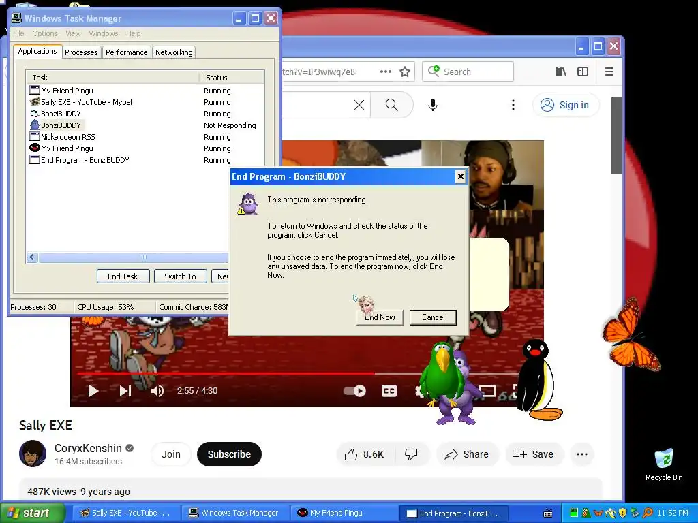Click Cancel in End Program dialog
Viewport: 698px width, 523px height.
(x=433, y=317)
